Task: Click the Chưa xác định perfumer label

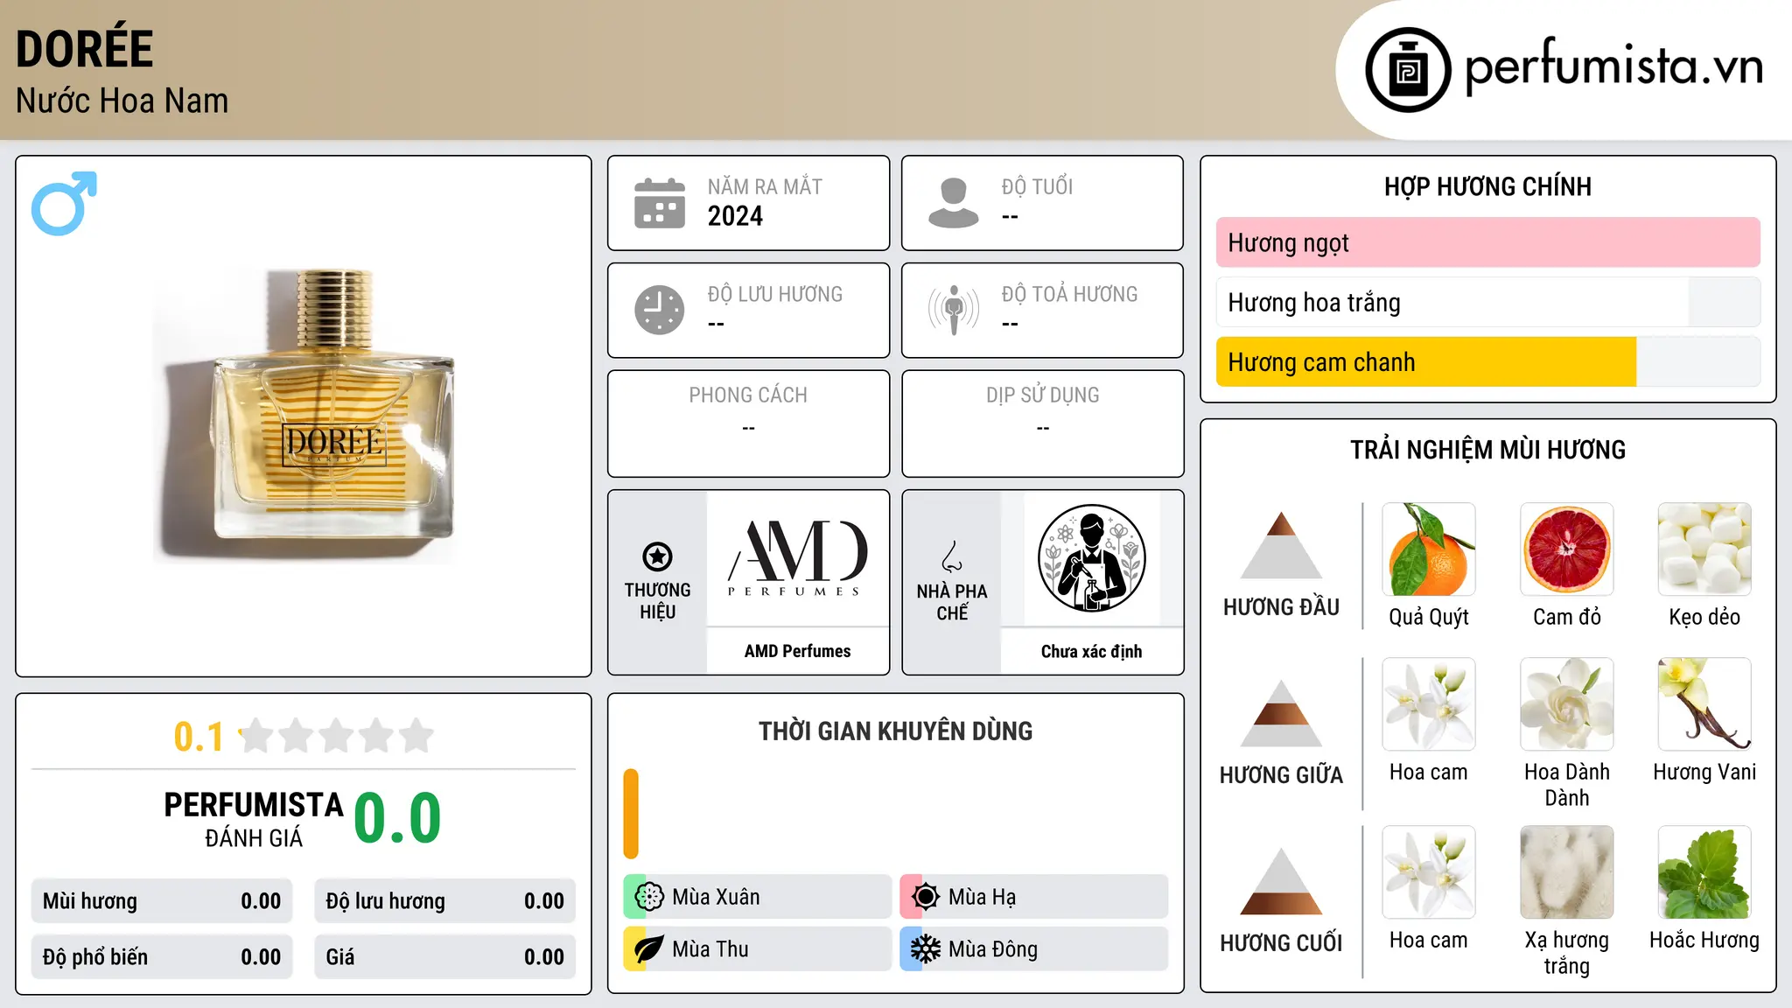Action: click(1091, 651)
